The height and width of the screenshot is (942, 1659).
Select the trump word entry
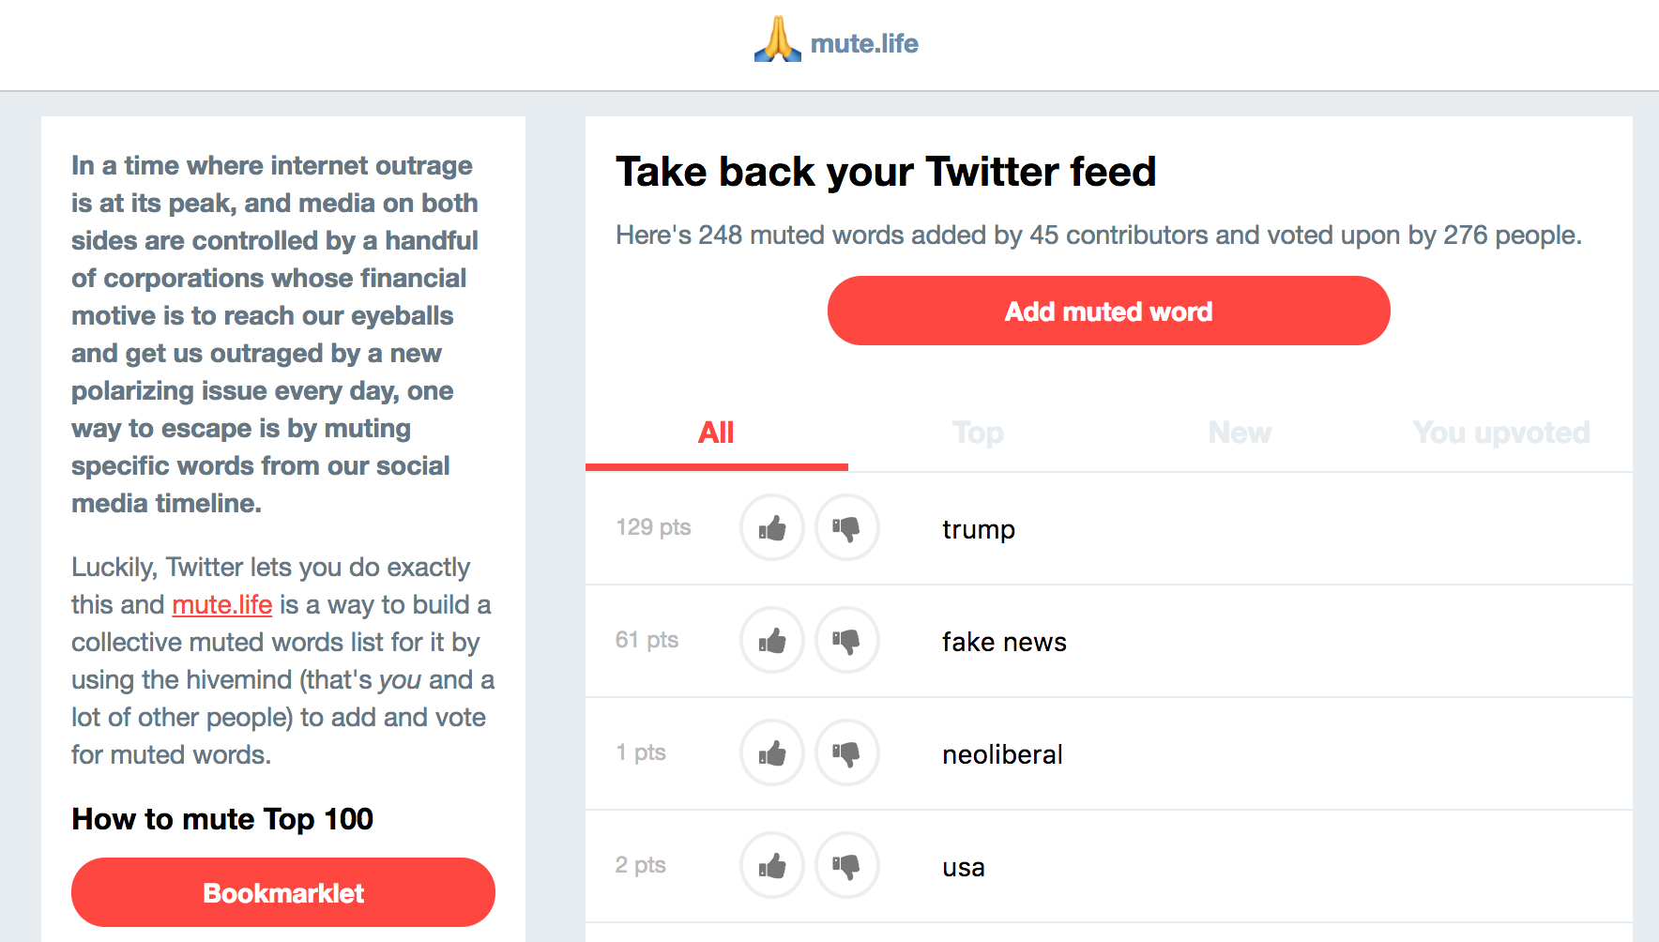[x=979, y=529]
